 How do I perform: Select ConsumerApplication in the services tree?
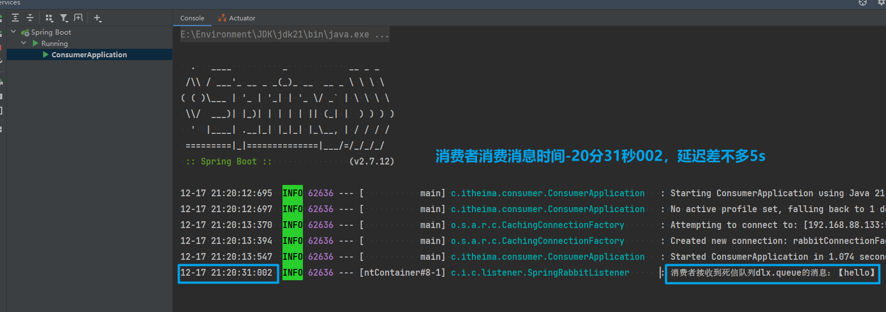(90, 54)
